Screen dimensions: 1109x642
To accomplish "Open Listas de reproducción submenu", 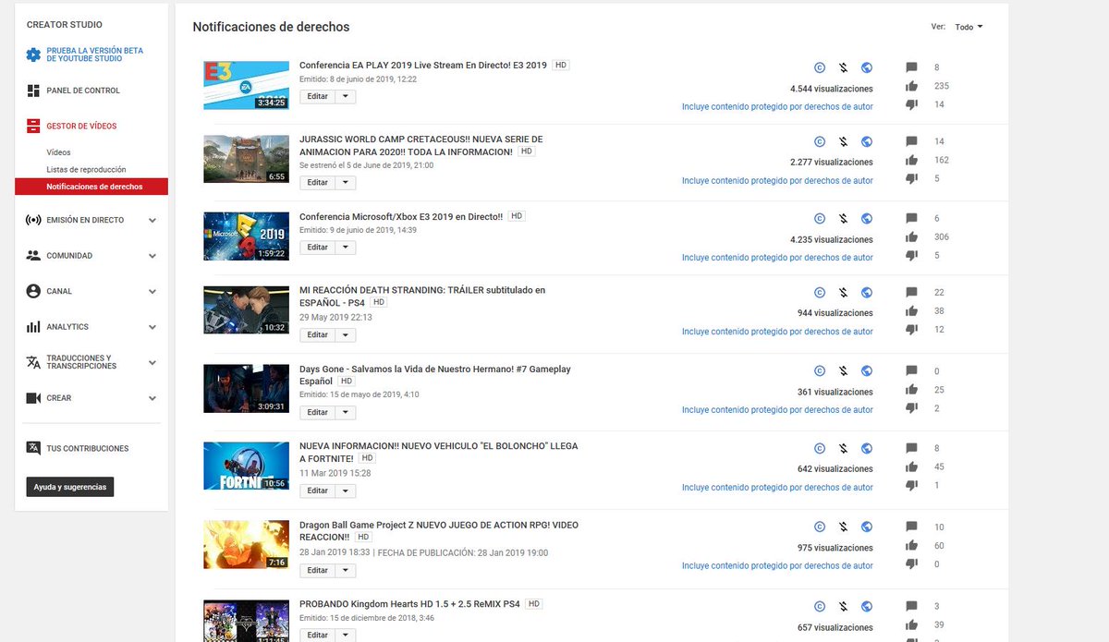I will click(86, 170).
